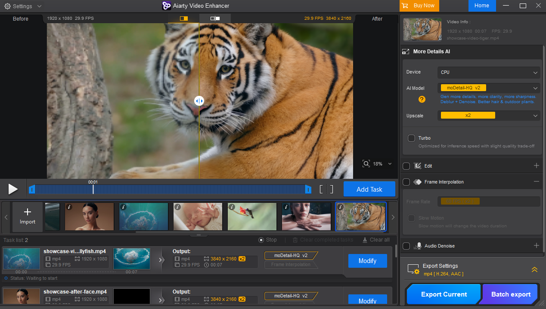Open the AI Model moDetail-HQ v2 dropdown
The image size is (546, 309).
[489, 88]
